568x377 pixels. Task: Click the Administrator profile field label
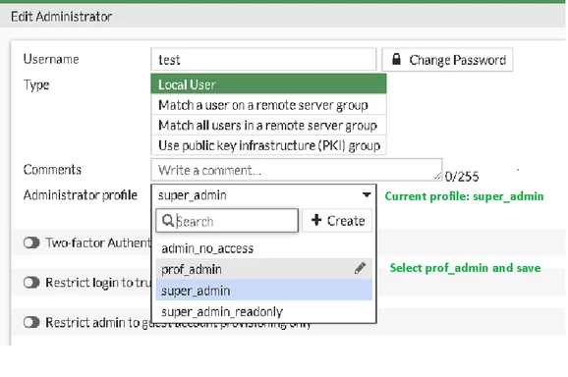(x=80, y=195)
